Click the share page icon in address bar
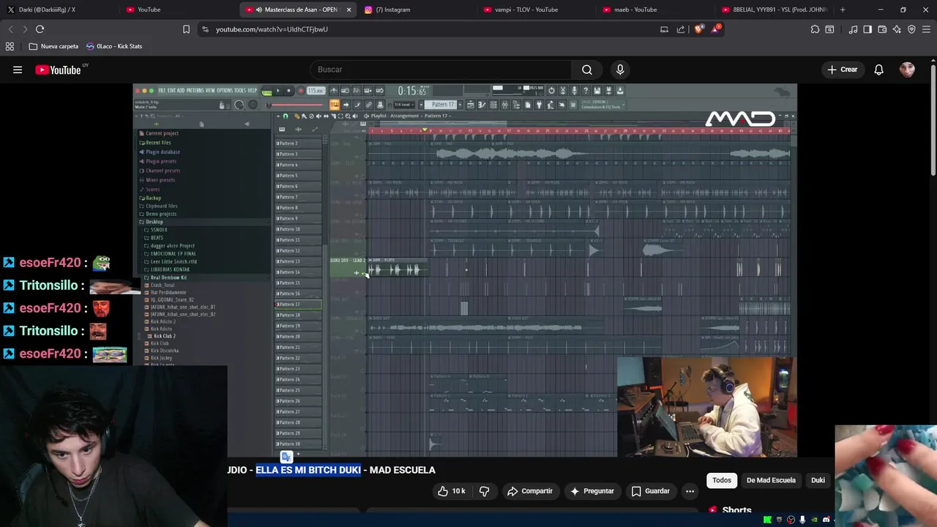This screenshot has height=527, width=937. point(681,29)
